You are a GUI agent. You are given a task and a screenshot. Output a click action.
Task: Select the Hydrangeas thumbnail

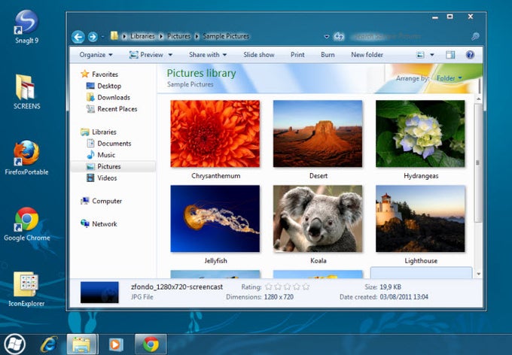click(x=421, y=134)
